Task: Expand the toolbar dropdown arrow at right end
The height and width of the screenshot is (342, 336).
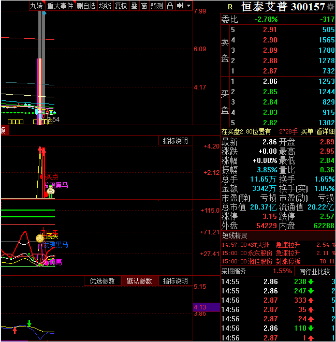Action: click(188, 6)
